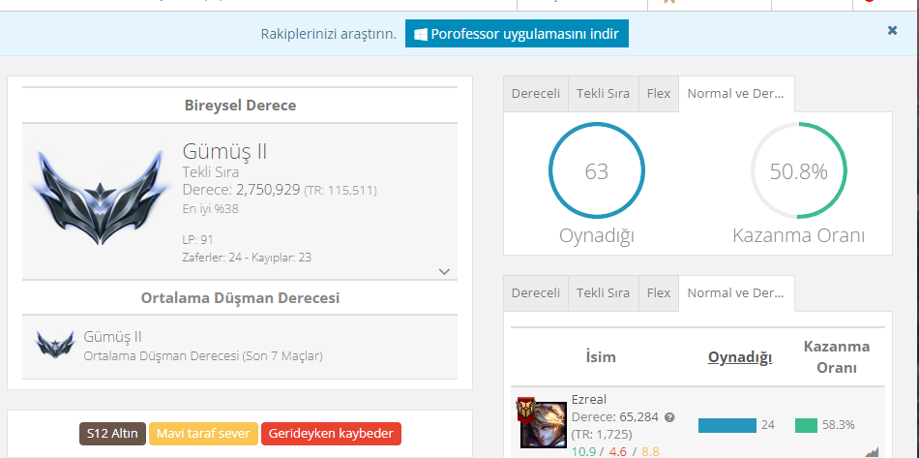Download the Porofessor app button
The height and width of the screenshot is (458, 919).
coord(517,34)
